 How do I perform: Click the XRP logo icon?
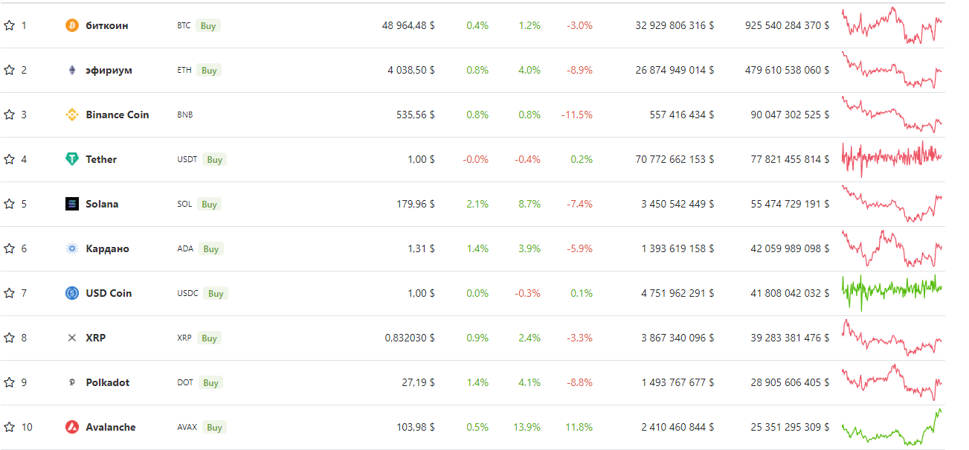[x=72, y=338]
